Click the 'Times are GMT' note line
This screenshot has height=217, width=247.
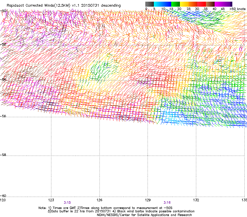click(105, 208)
